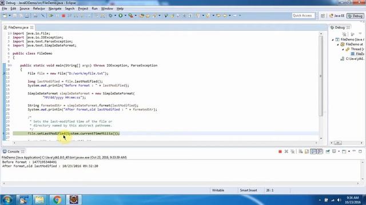Open the Run launch dropdown arrow
Viewport: 366px width, 205px height.
pos(125,15)
